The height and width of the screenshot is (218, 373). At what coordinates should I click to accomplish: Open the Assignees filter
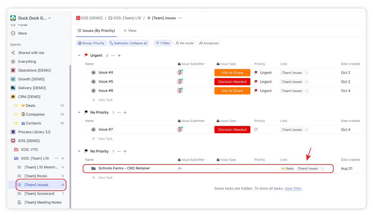(x=209, y=43)
